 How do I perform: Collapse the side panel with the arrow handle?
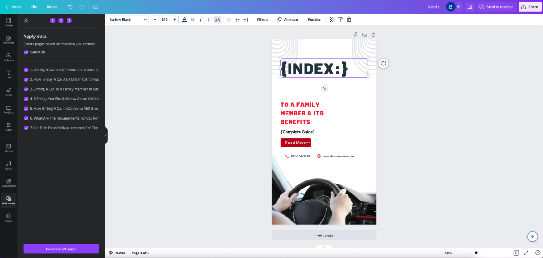click(106, 135)
